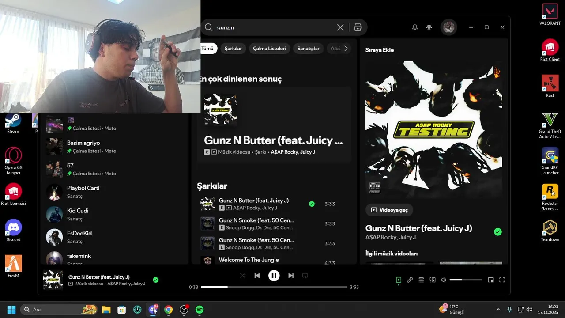Open Gunz N Butter title in the right panel
Image resolution: width=565 pixels, height=318 pixels.
[x=419, y=228]
